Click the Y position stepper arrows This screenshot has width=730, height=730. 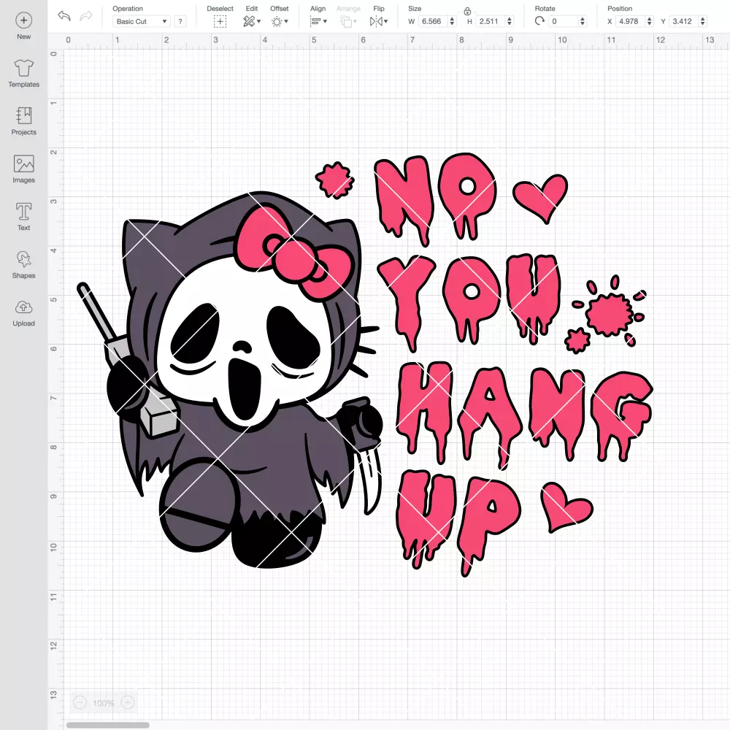point(702,21)
